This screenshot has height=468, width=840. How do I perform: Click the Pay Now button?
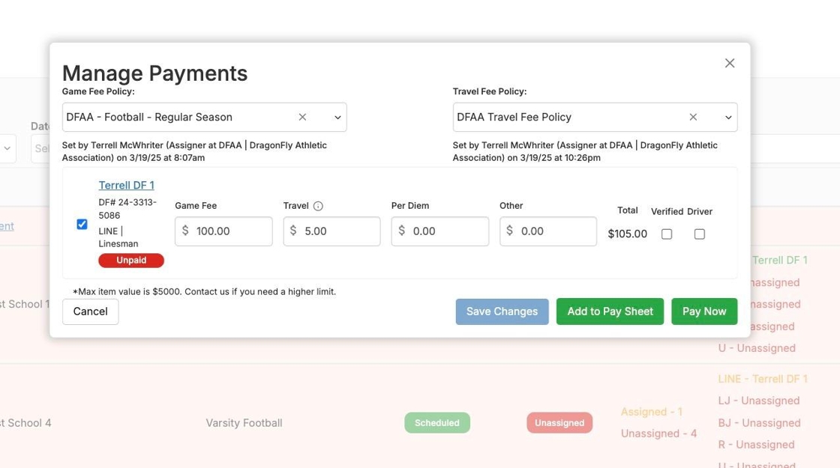click(x=703, y=312)
